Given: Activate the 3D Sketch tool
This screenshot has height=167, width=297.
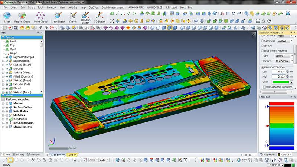Looking at the screenshot, I should 99,16.
